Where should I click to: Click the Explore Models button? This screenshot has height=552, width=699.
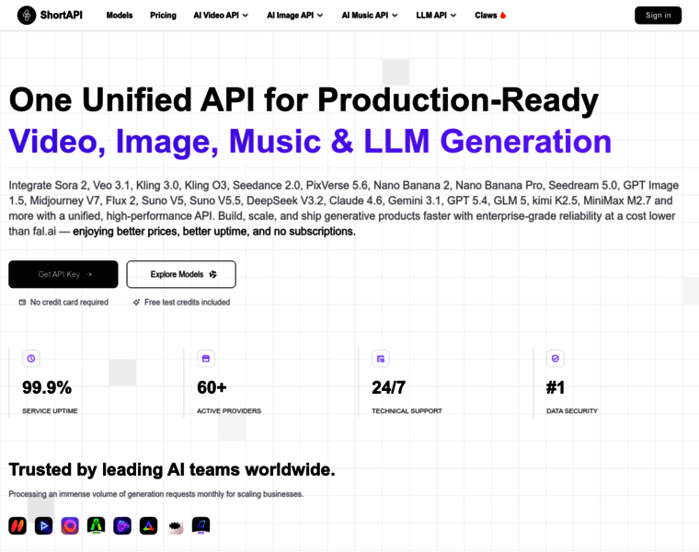coord(181,274)
